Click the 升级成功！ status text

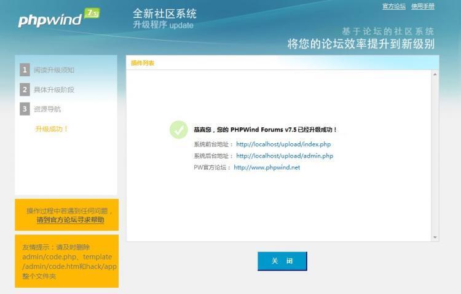click(x=52, y=129)
